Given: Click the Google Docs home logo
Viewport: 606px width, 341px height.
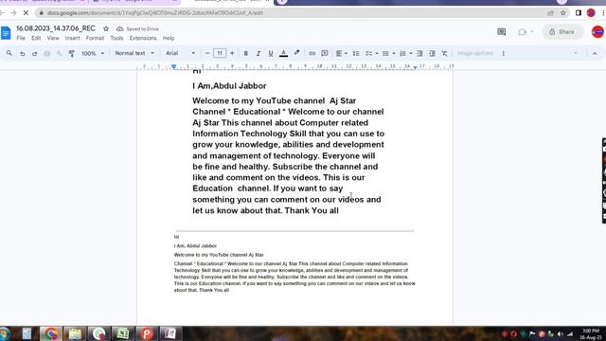Looking at the screenshot, I should (x=6, y=33).
